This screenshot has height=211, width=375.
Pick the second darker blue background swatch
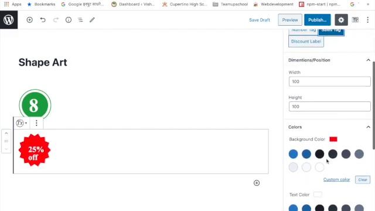[x=306, y=154]
